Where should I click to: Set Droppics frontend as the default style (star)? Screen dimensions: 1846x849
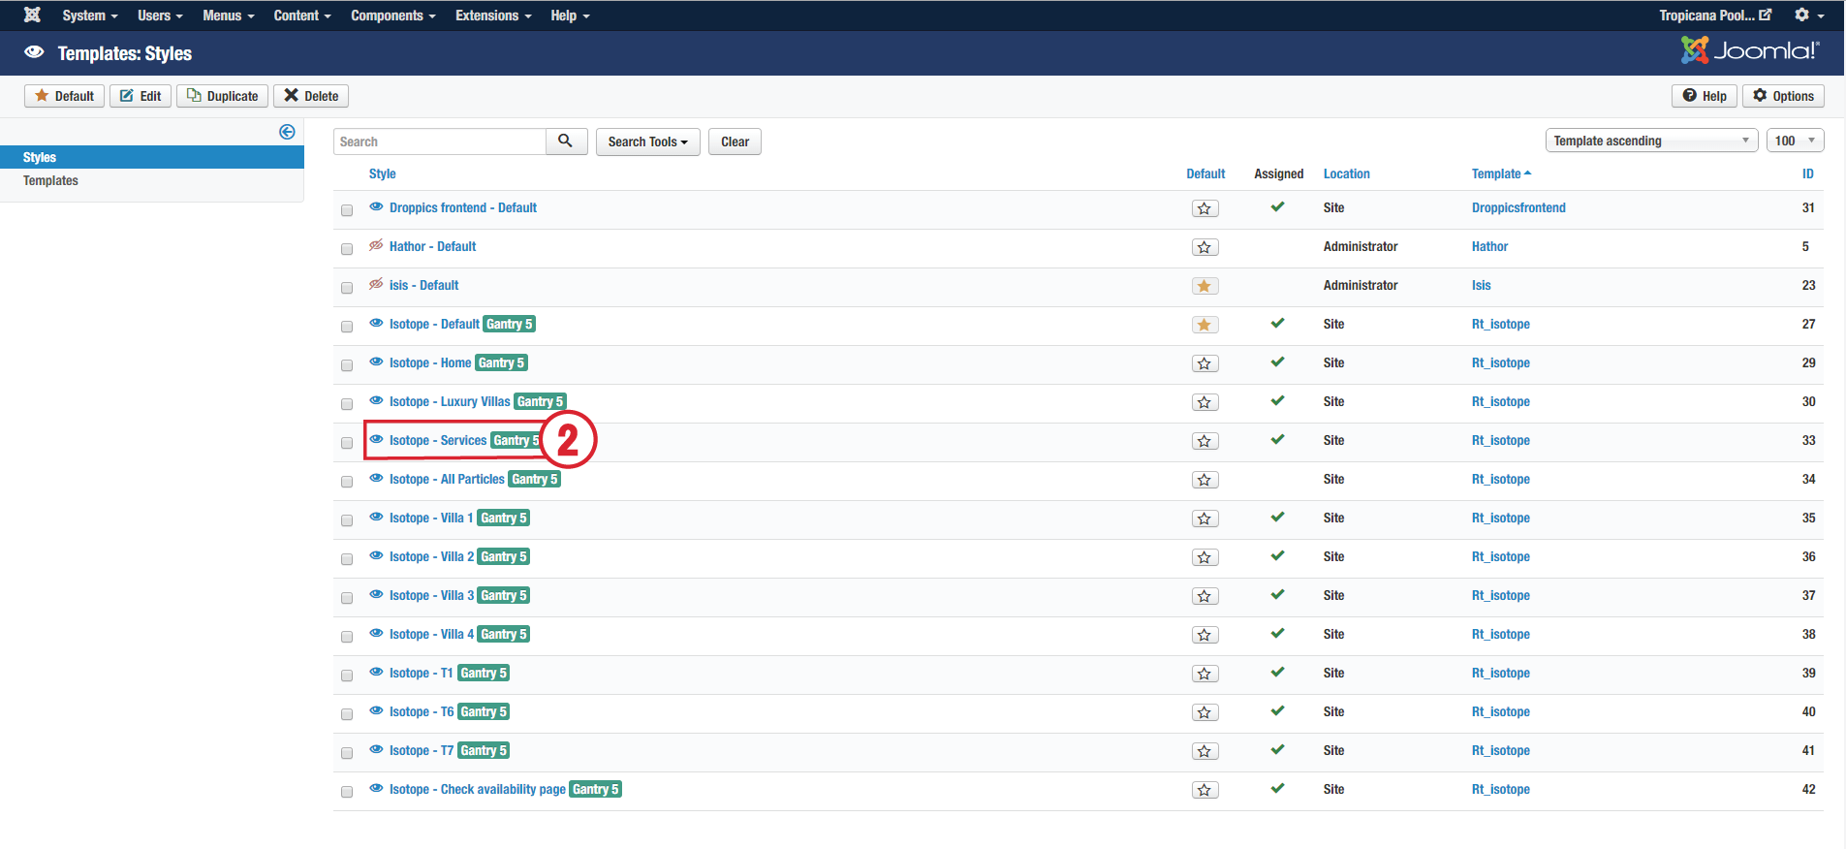tap(1205, 208)
